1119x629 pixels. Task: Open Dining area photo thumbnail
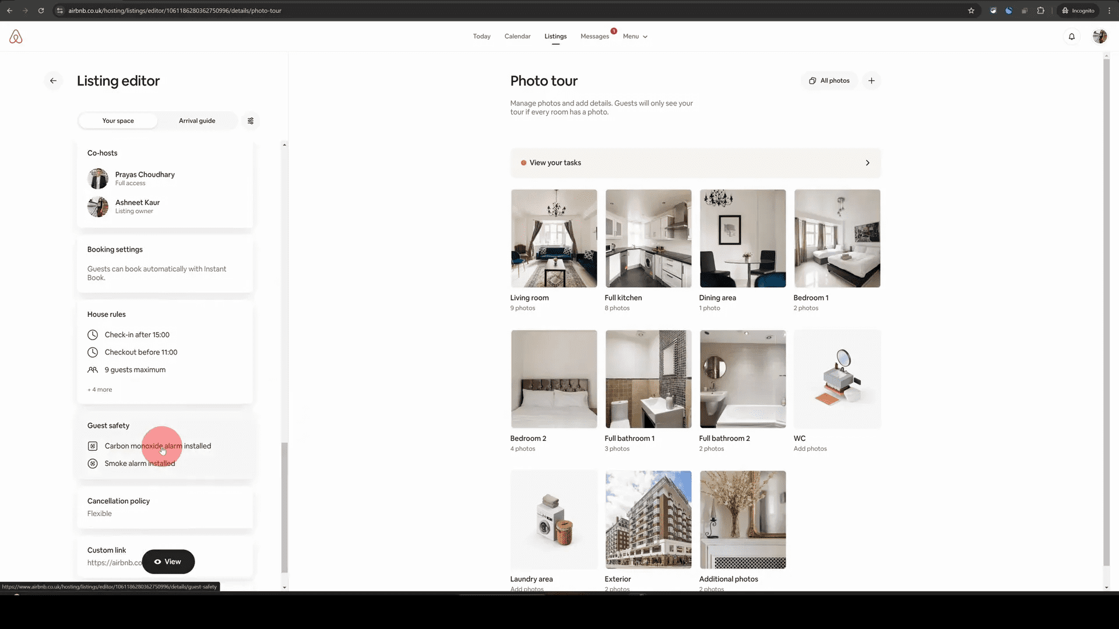pyautogui.click(x=743, y=238)
